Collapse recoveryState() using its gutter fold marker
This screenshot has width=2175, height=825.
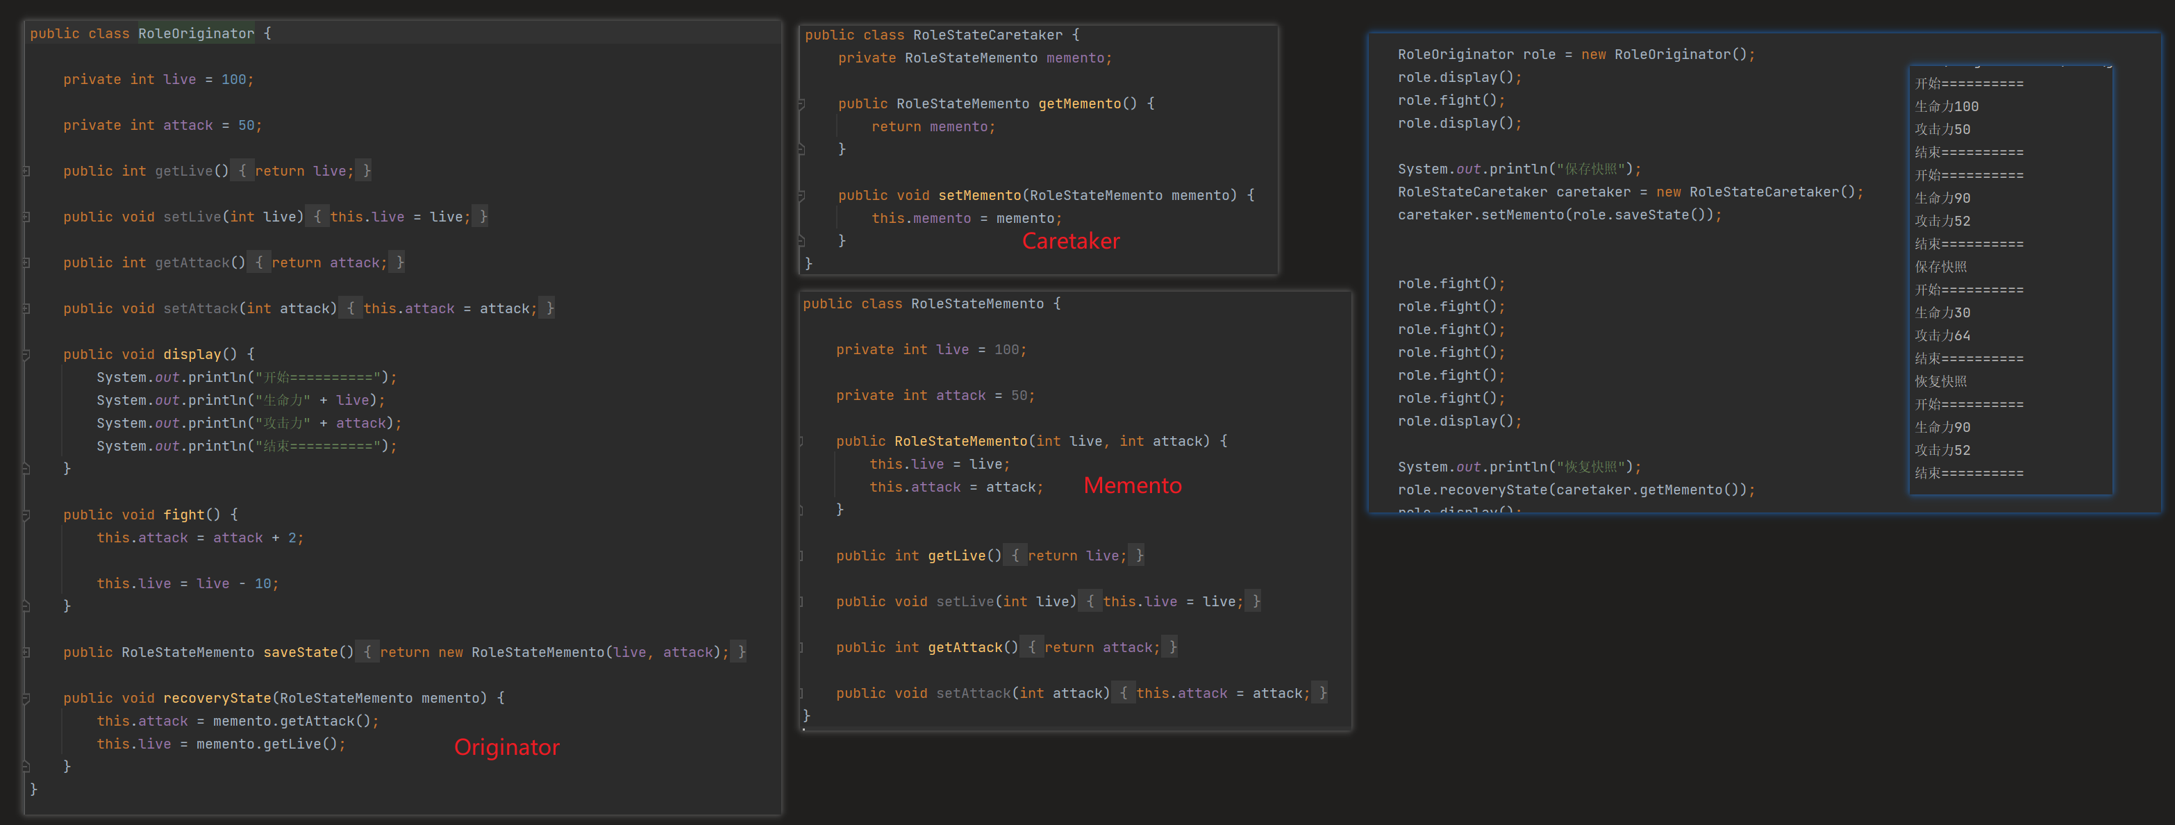tap(26, 699)
